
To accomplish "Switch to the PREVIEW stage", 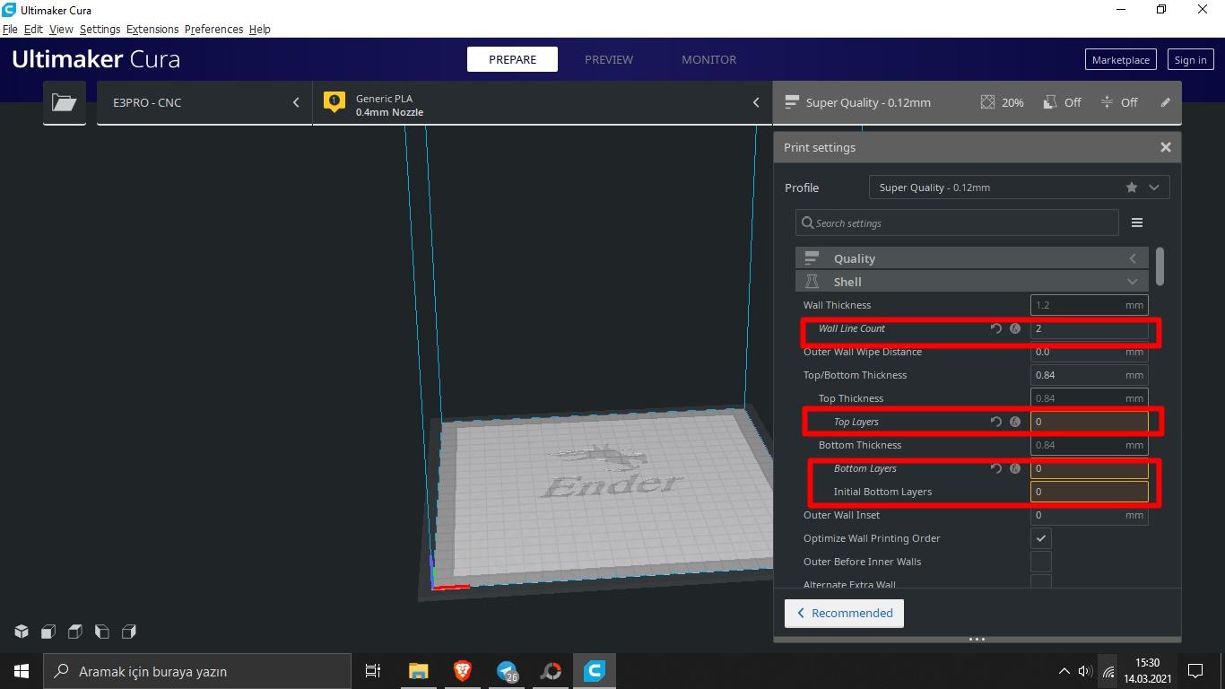I will 609,59.
